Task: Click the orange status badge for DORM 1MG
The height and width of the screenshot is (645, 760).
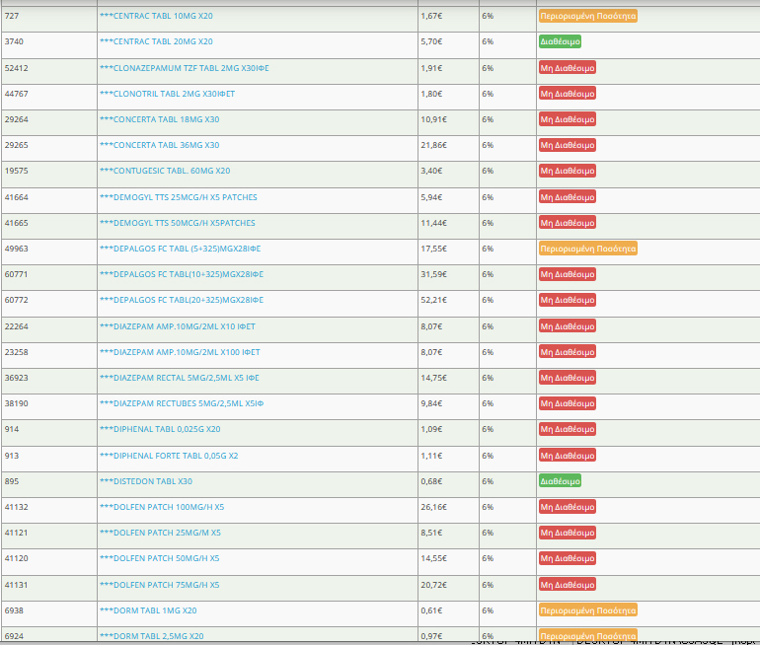Action: (x=587, y=610)
